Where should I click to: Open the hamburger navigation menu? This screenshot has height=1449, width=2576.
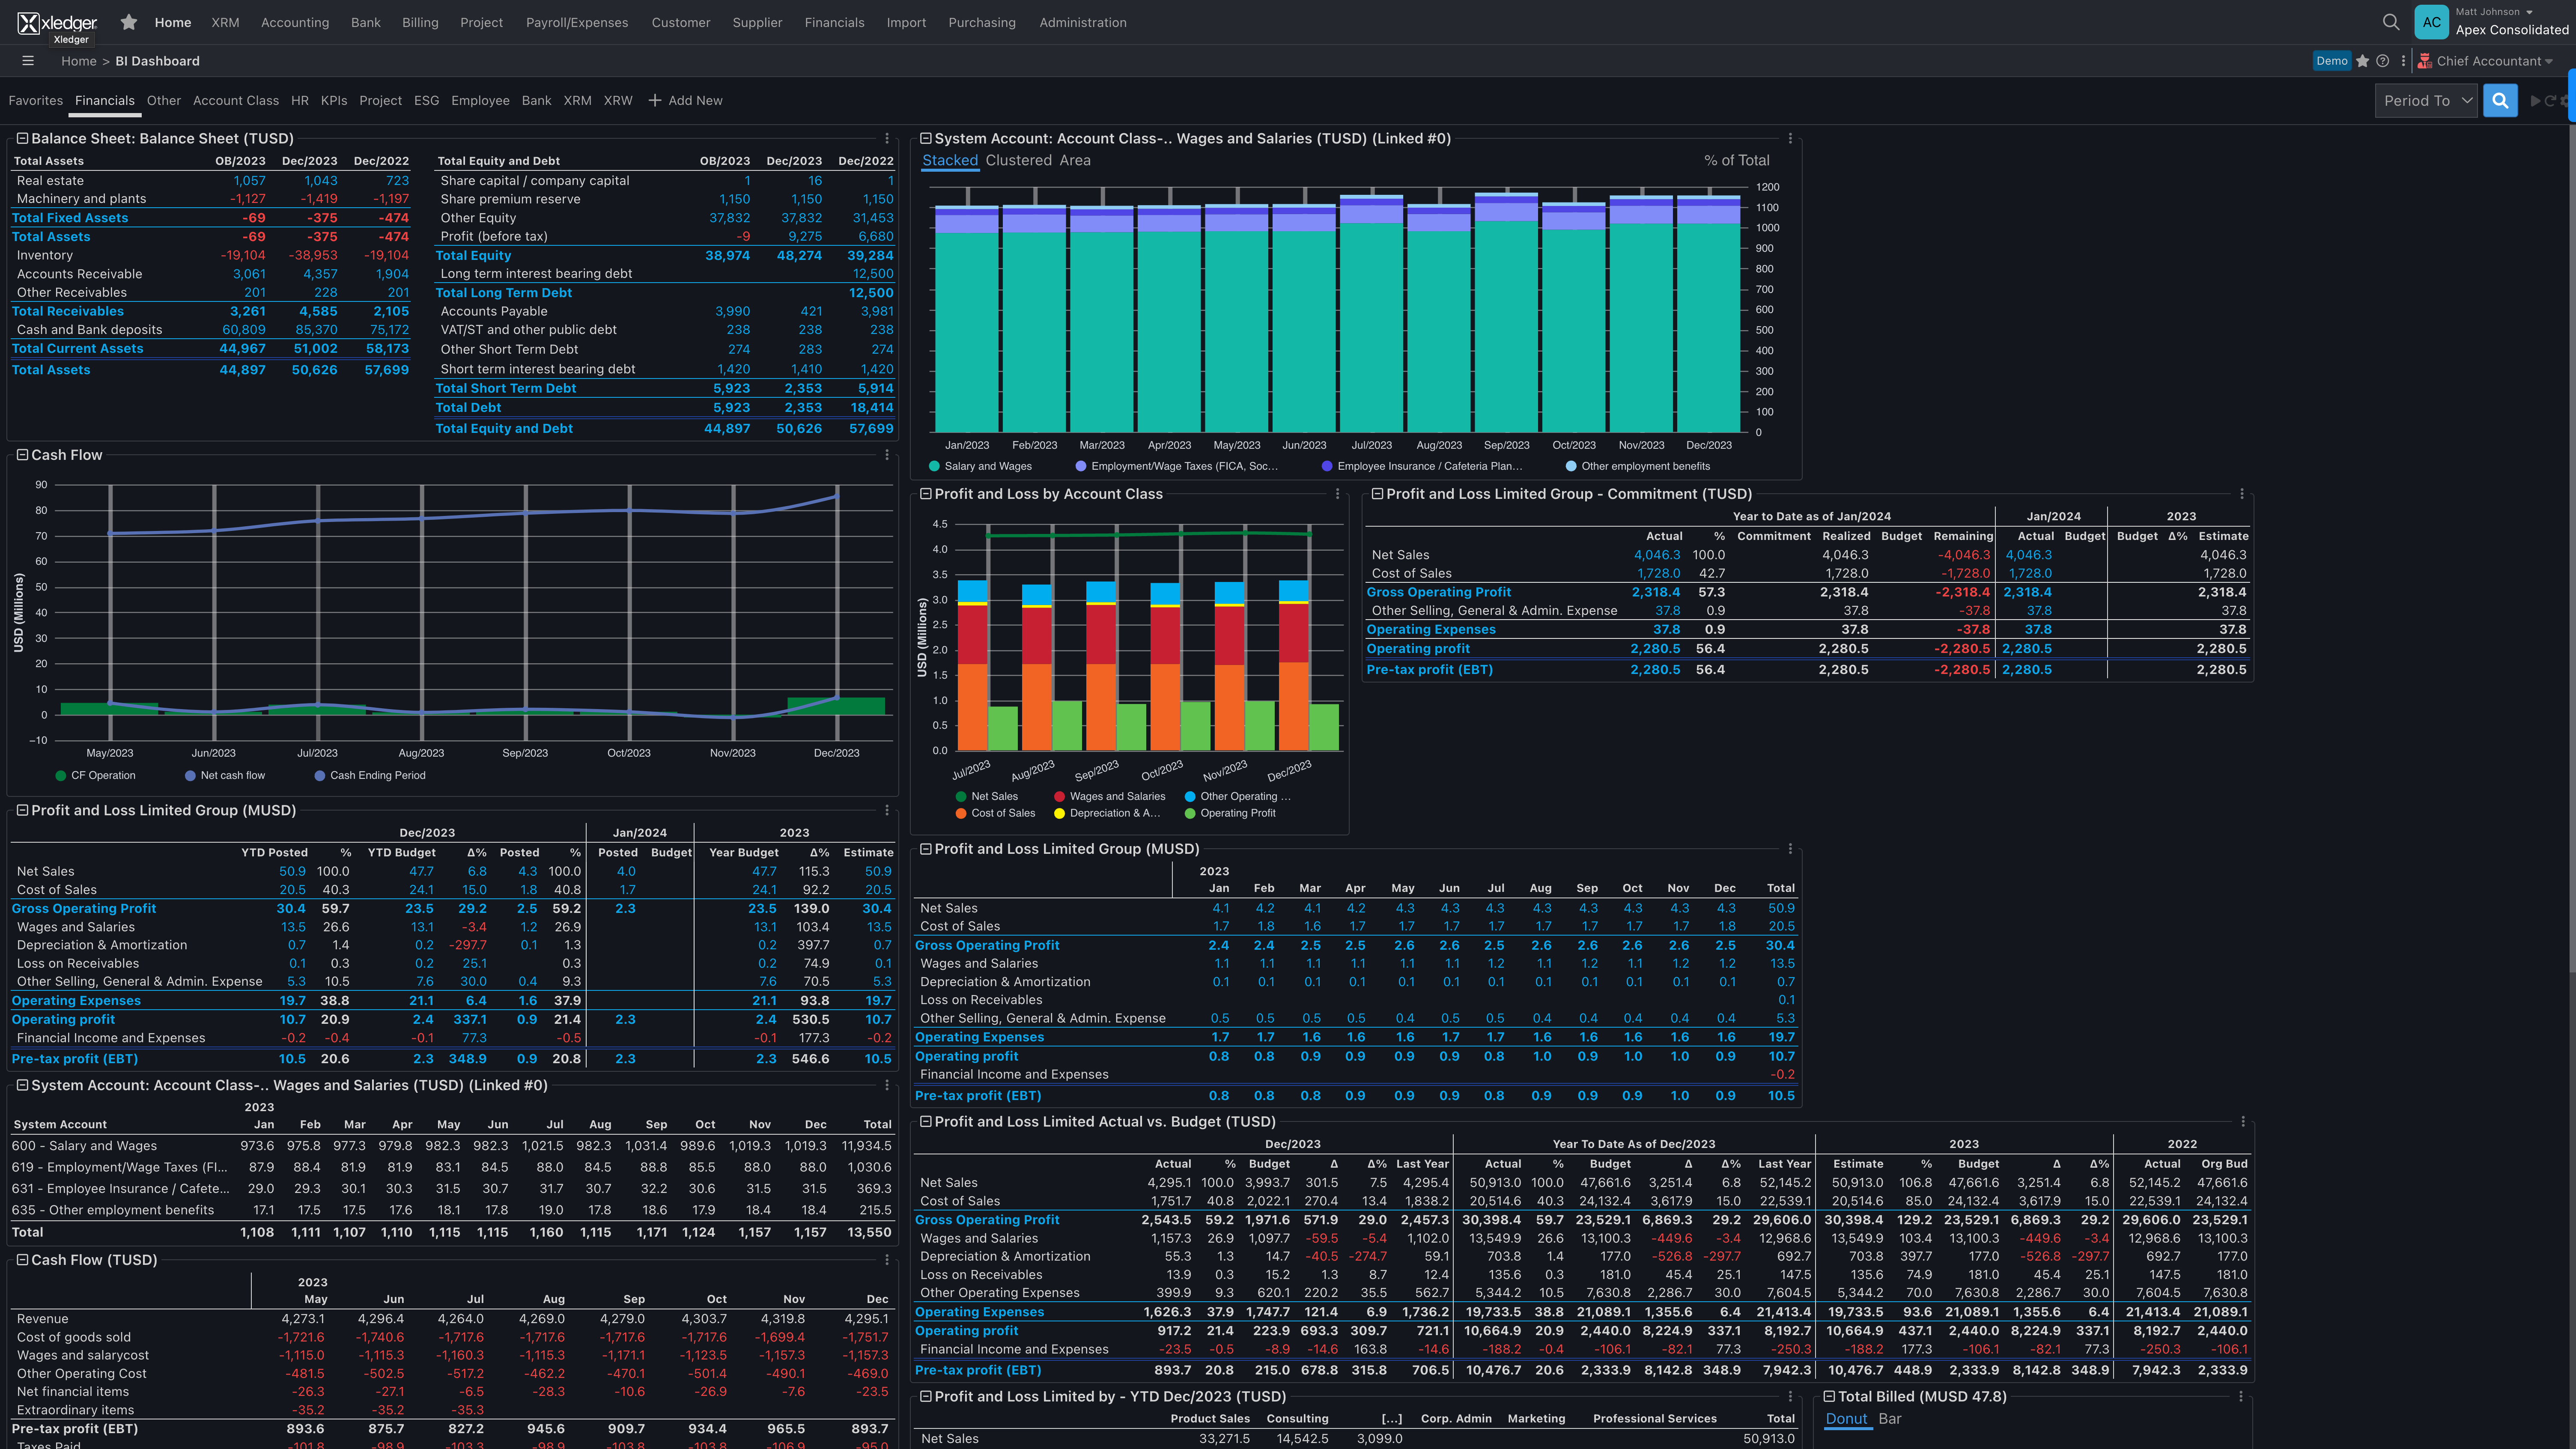click(27, 60)
